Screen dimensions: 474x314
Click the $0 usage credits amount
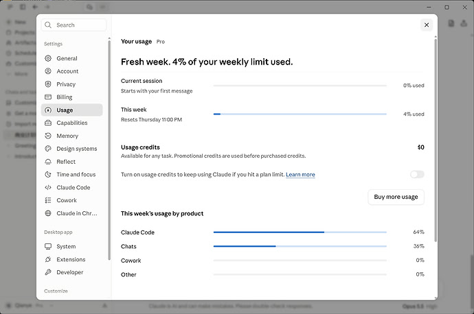coord(421,147)
